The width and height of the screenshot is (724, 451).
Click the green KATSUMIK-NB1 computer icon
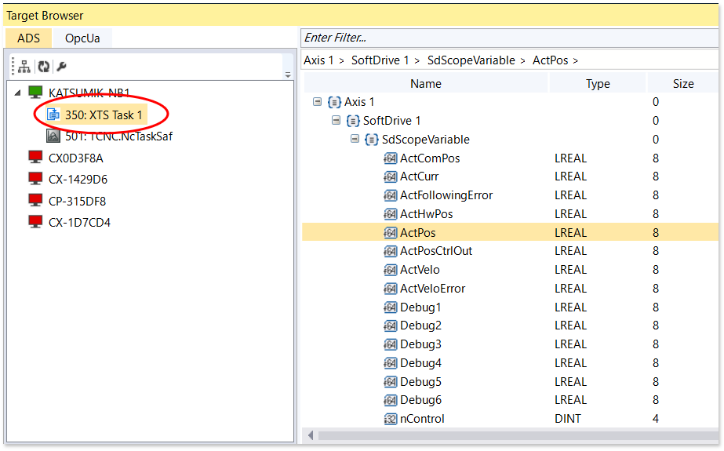point(35,93)
